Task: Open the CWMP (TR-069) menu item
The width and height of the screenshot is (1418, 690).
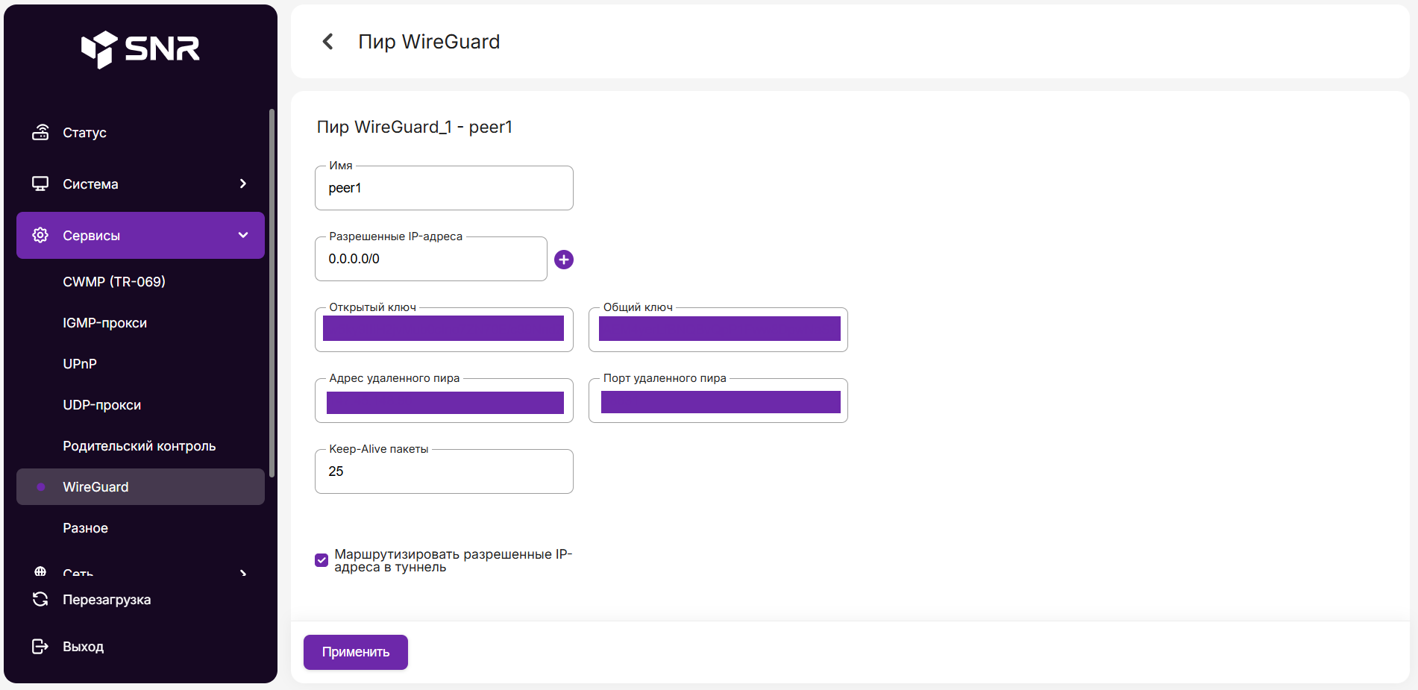Action: tap(114, 282)
